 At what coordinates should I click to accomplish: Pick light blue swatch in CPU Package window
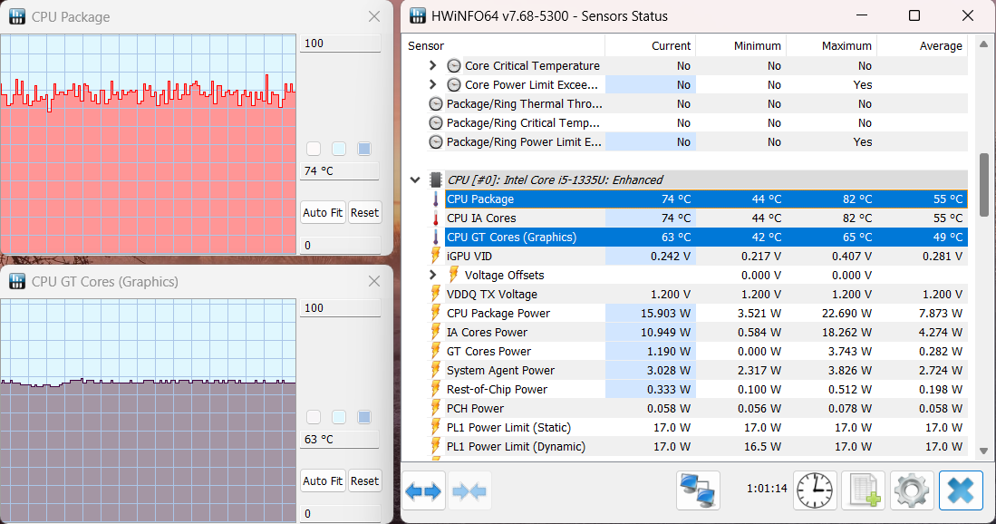(x=339, y=149)
